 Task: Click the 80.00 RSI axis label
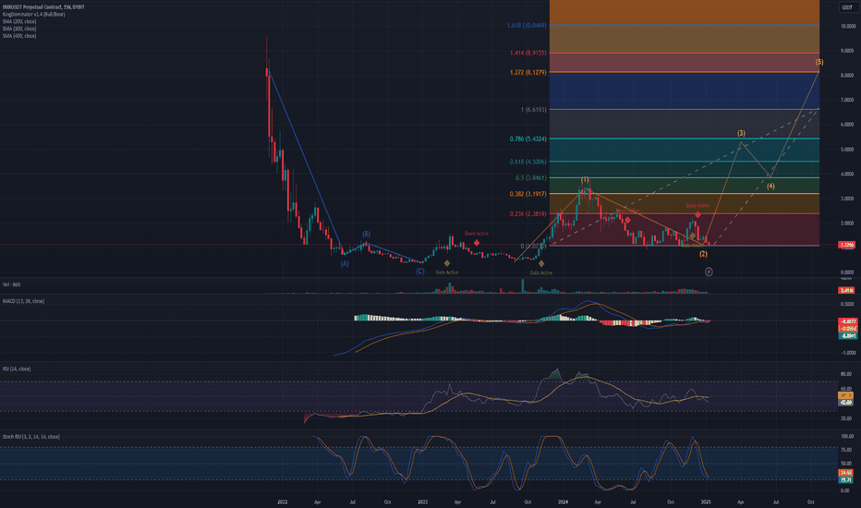point(846,374)
